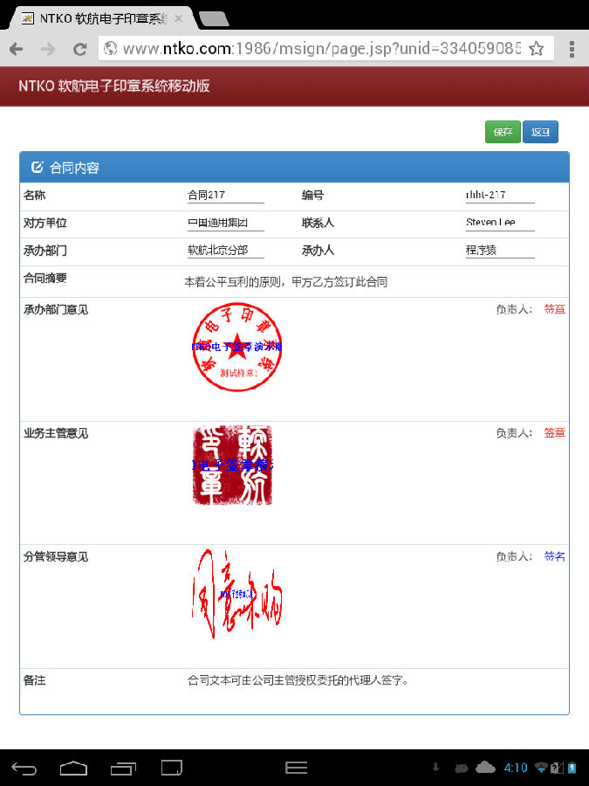Image resolution: width=589 pixels, height=786 pixels.
Task: Tap the clock showing 4:10
Action: (x=516, y=768)
